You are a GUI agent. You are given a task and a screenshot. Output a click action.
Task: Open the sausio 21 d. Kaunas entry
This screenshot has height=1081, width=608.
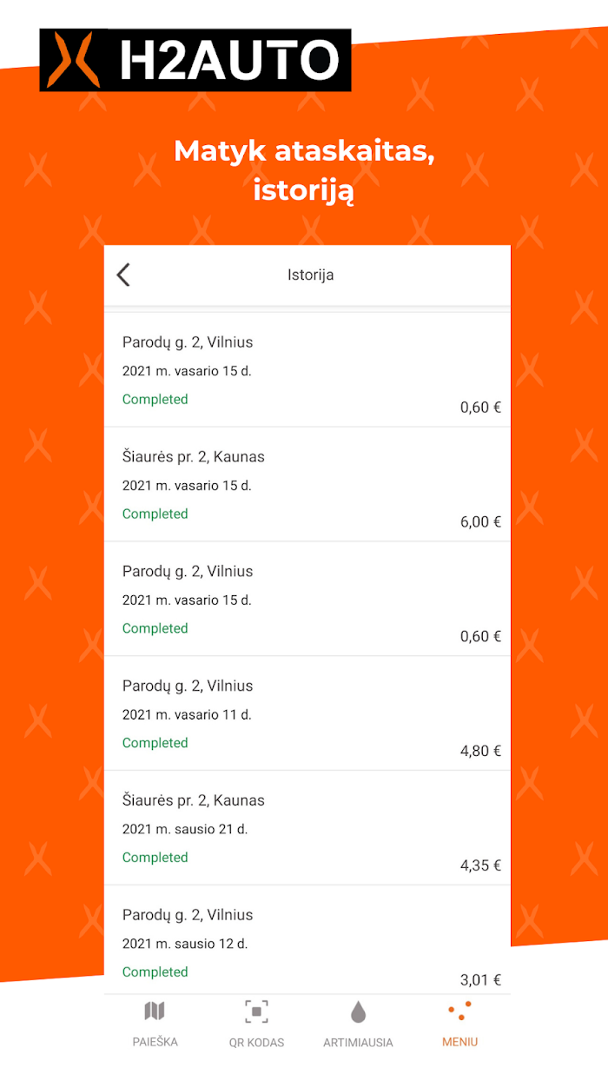307,828
